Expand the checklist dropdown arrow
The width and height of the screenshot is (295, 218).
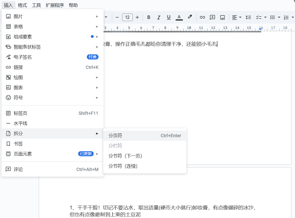[x=265, y=17]
